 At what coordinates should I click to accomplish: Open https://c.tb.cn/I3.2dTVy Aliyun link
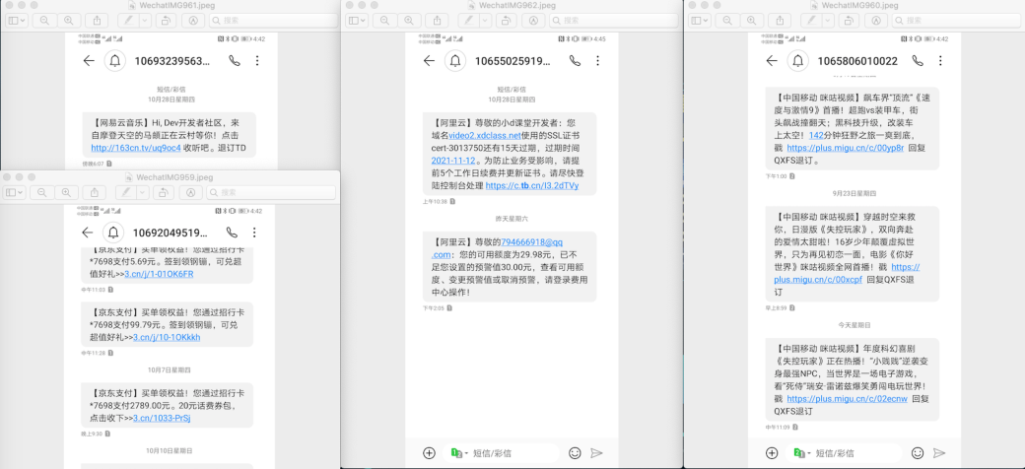pos(532,185)
